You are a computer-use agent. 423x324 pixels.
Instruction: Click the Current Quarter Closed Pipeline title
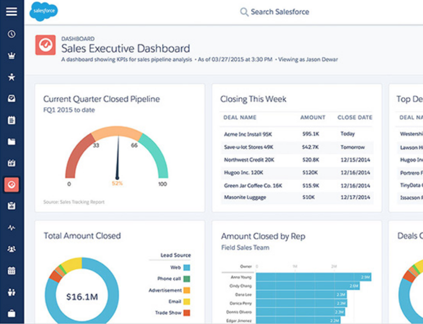(101, 99)
